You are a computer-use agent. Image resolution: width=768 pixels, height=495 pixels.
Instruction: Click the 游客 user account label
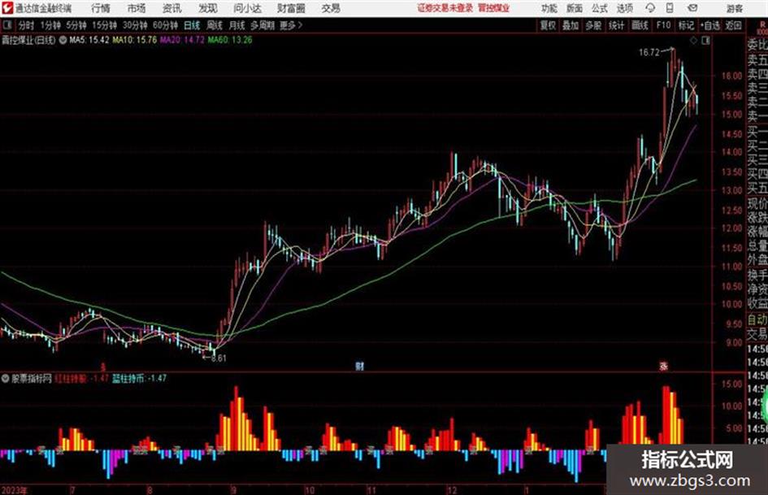pos(735,8)
